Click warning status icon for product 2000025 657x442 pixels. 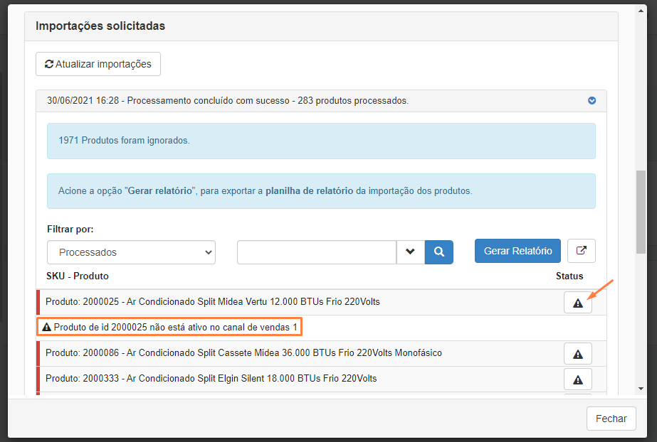click(x=577, y=303)
